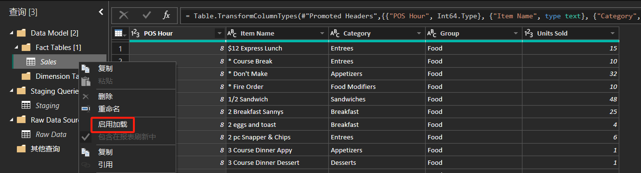Choose 重命名 from the context menu

[109, 109]
